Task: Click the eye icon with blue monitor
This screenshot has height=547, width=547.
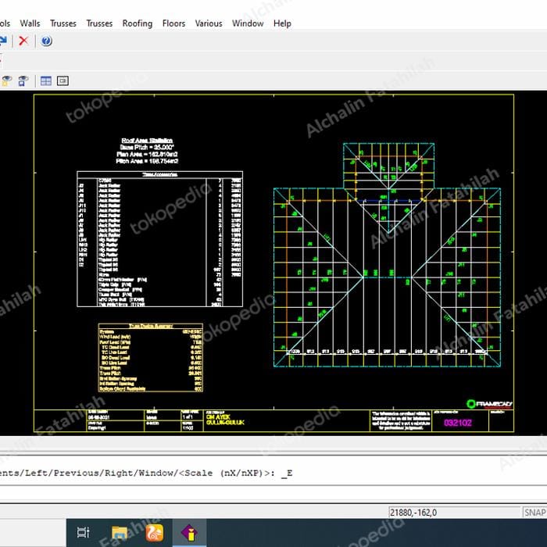Action: [23, 81]
